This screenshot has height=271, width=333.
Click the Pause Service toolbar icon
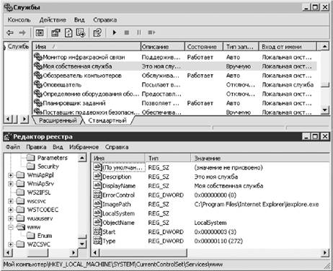click(139, 32)
